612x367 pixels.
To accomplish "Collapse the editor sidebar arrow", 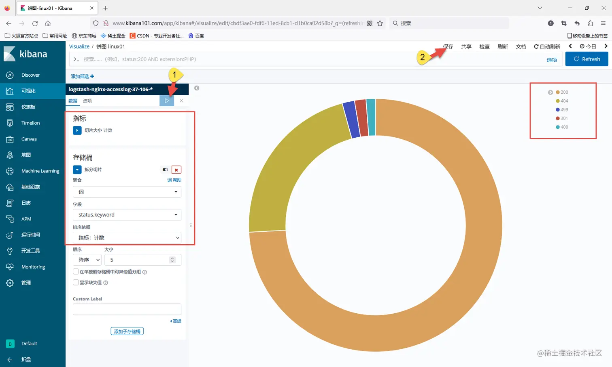I will [x=197, y=88].
